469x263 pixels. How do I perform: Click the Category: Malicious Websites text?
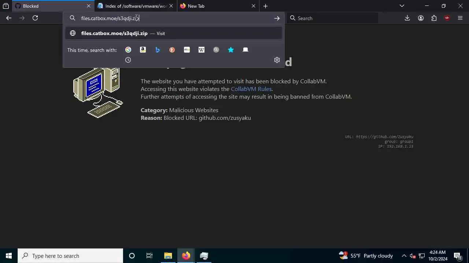pyautogui.click(x=180, y=110)
